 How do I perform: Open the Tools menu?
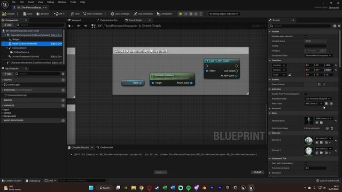coord(73,2)
